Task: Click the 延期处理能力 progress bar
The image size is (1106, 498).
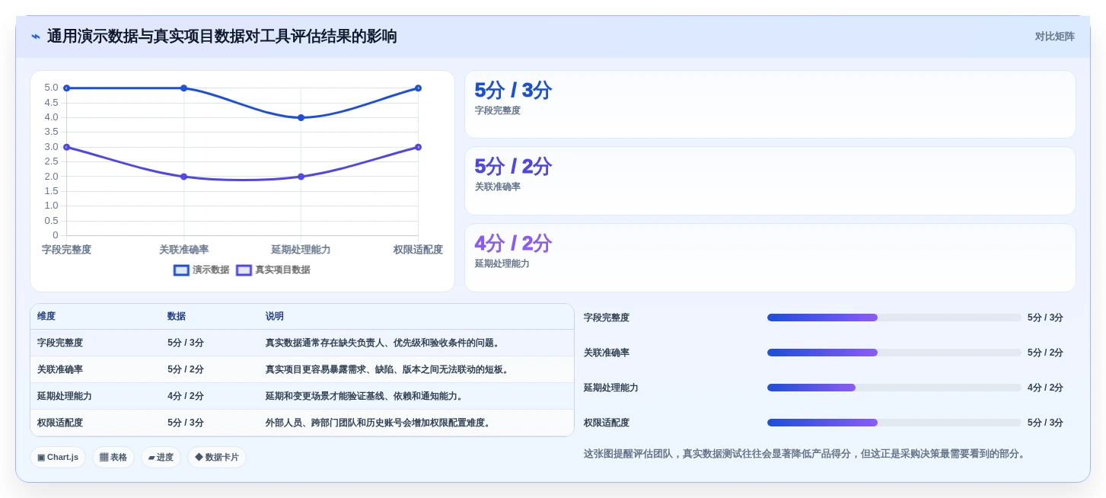Action: pyautogui.click(x=894, y=388)
